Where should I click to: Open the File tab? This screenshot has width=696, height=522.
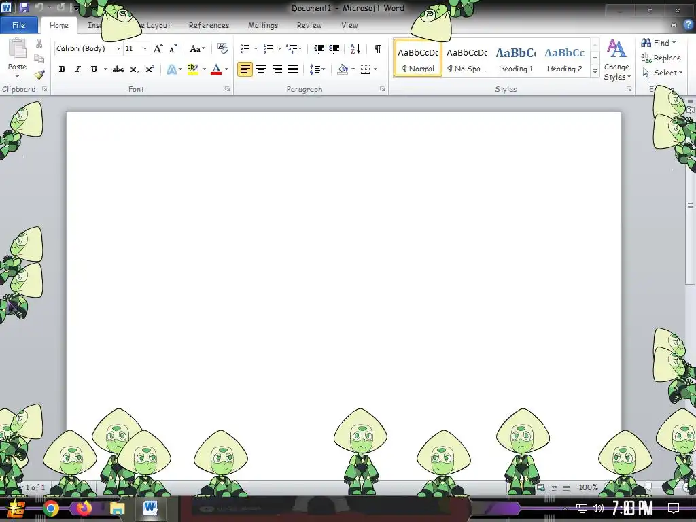pos(18,25)
